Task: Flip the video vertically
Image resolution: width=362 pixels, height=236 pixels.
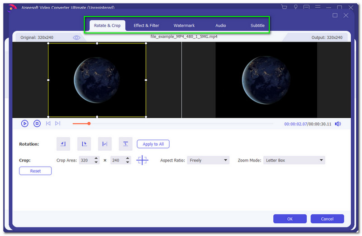Action: [126, 144]
